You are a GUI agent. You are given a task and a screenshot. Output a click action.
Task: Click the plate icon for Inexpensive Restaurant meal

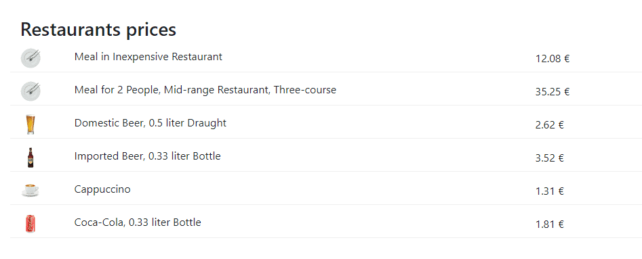tap(31, 58)
